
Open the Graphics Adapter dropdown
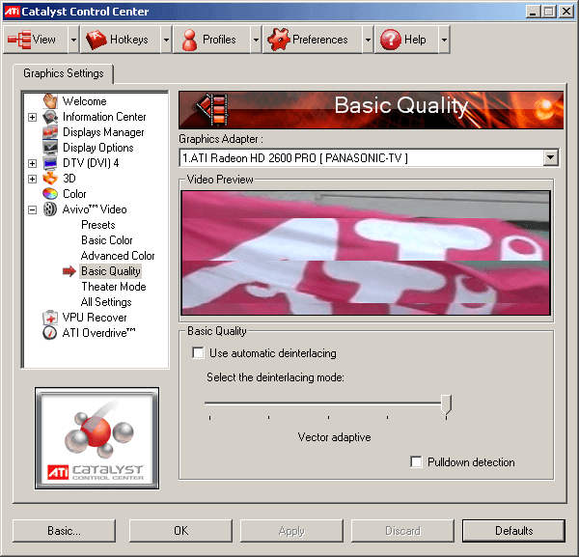point(550,158)
